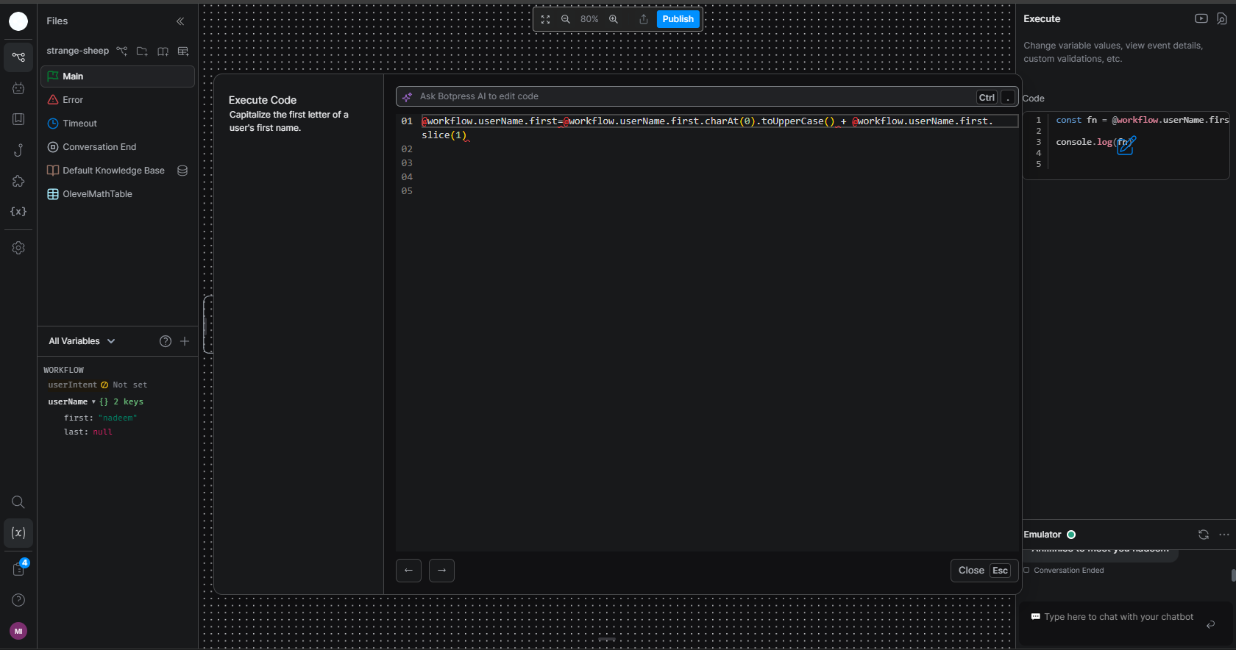Collapse the Files panel
Viewport: 1236px width, 650px height.
(x=180, y=21)
